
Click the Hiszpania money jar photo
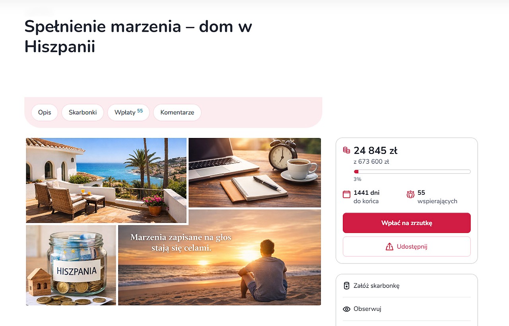71,265
